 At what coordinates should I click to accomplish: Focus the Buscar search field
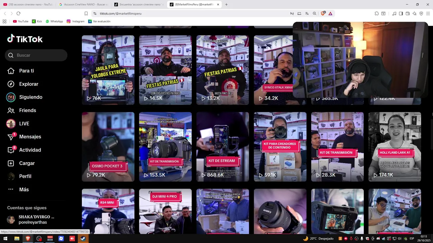coord(36,55)
